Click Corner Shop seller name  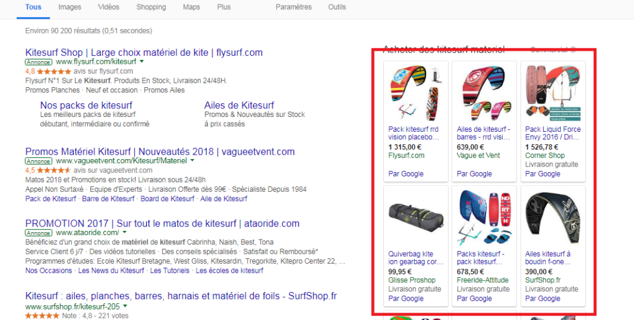pos(545,155)
